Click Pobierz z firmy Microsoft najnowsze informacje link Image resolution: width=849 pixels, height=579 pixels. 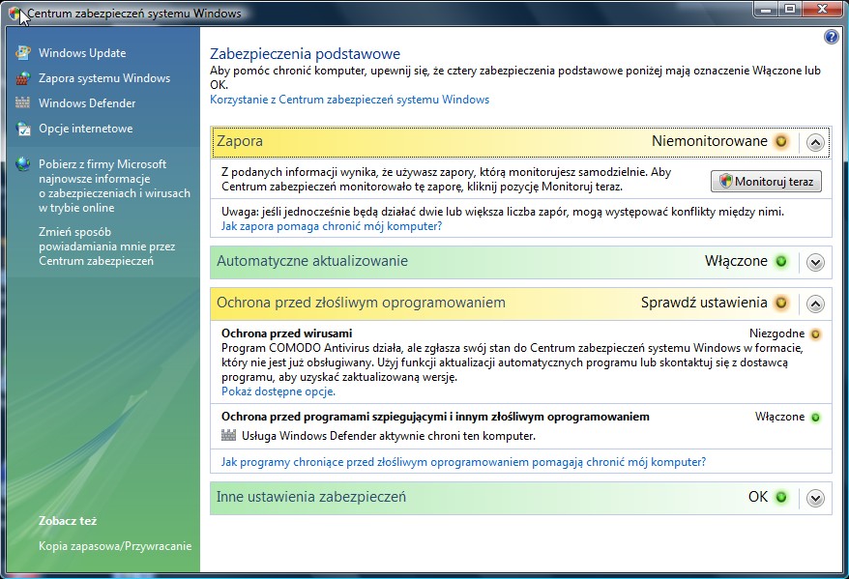click(114, 186)
